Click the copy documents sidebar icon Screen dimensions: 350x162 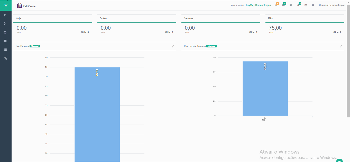(x=5, y=58)
